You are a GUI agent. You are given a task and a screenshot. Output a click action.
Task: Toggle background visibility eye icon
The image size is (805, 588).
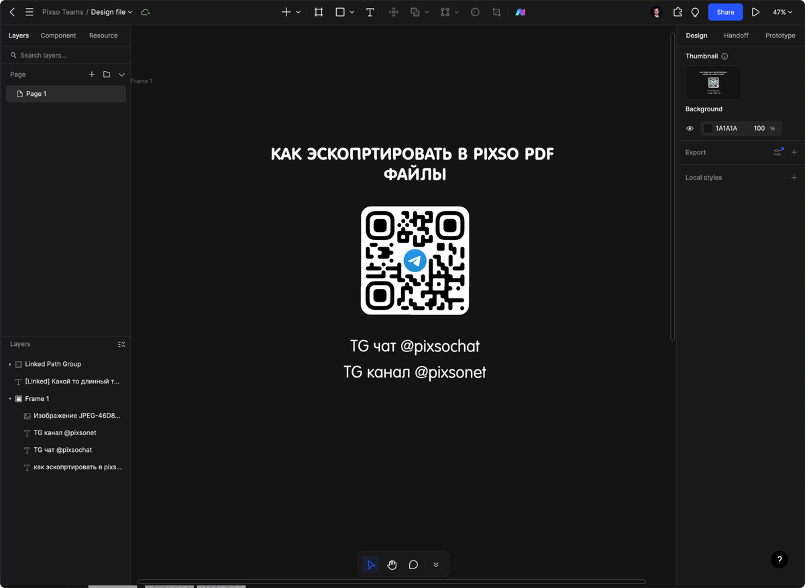click(690, 128)
